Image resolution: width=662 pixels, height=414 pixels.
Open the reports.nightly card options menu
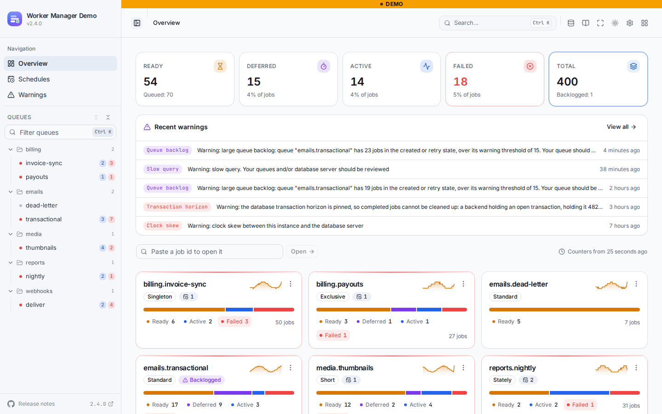point(636,368)
